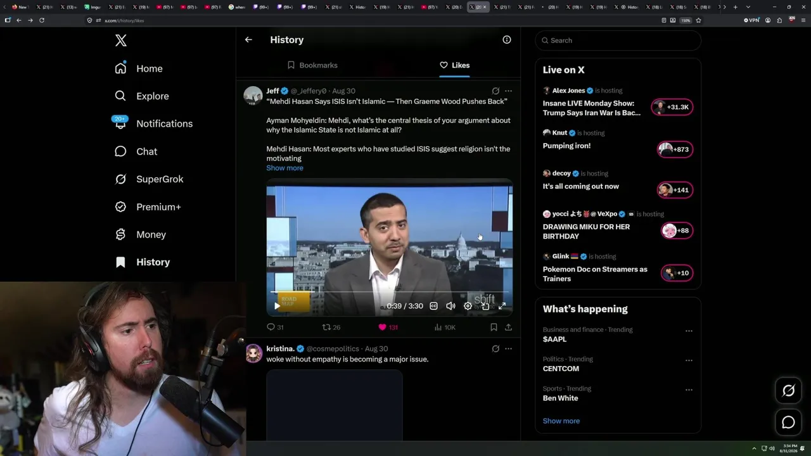Open SuperGrok in the sidebar
The image size is (811, 456).
click(150, 179)
